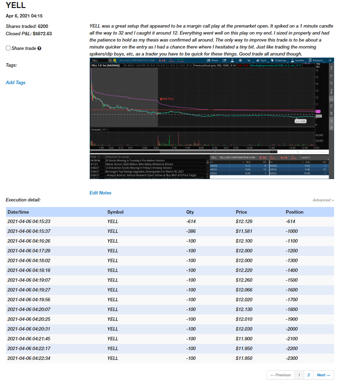Select the 04:15:23 execution time cell
The image size is (339, 384).
pos(29,221)
